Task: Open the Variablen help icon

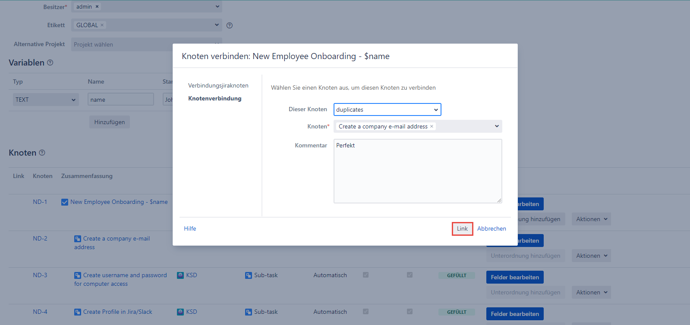Action: (x=50, y=63)
